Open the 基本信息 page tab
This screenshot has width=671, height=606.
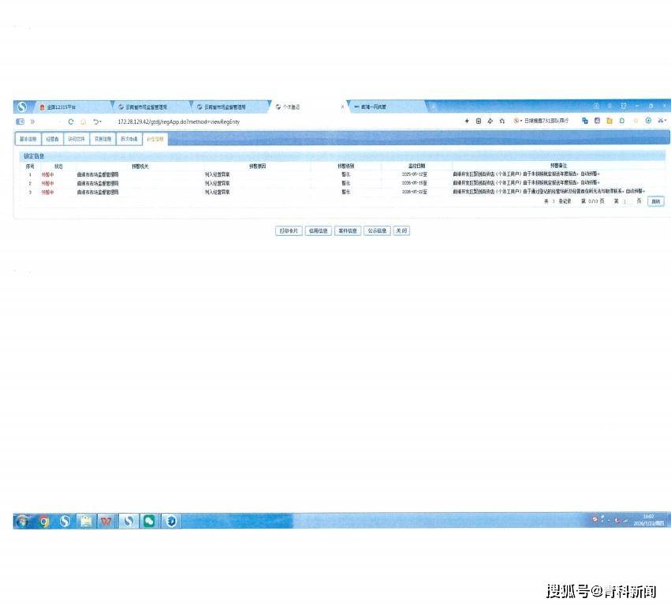28,139
